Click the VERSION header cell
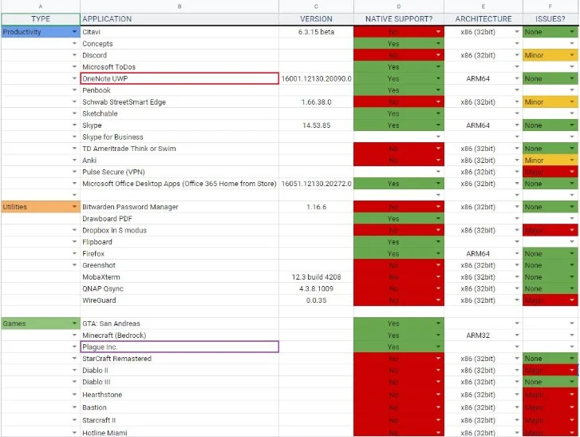Viewport: 580px width, 437px height. click(x=316, y=19)
